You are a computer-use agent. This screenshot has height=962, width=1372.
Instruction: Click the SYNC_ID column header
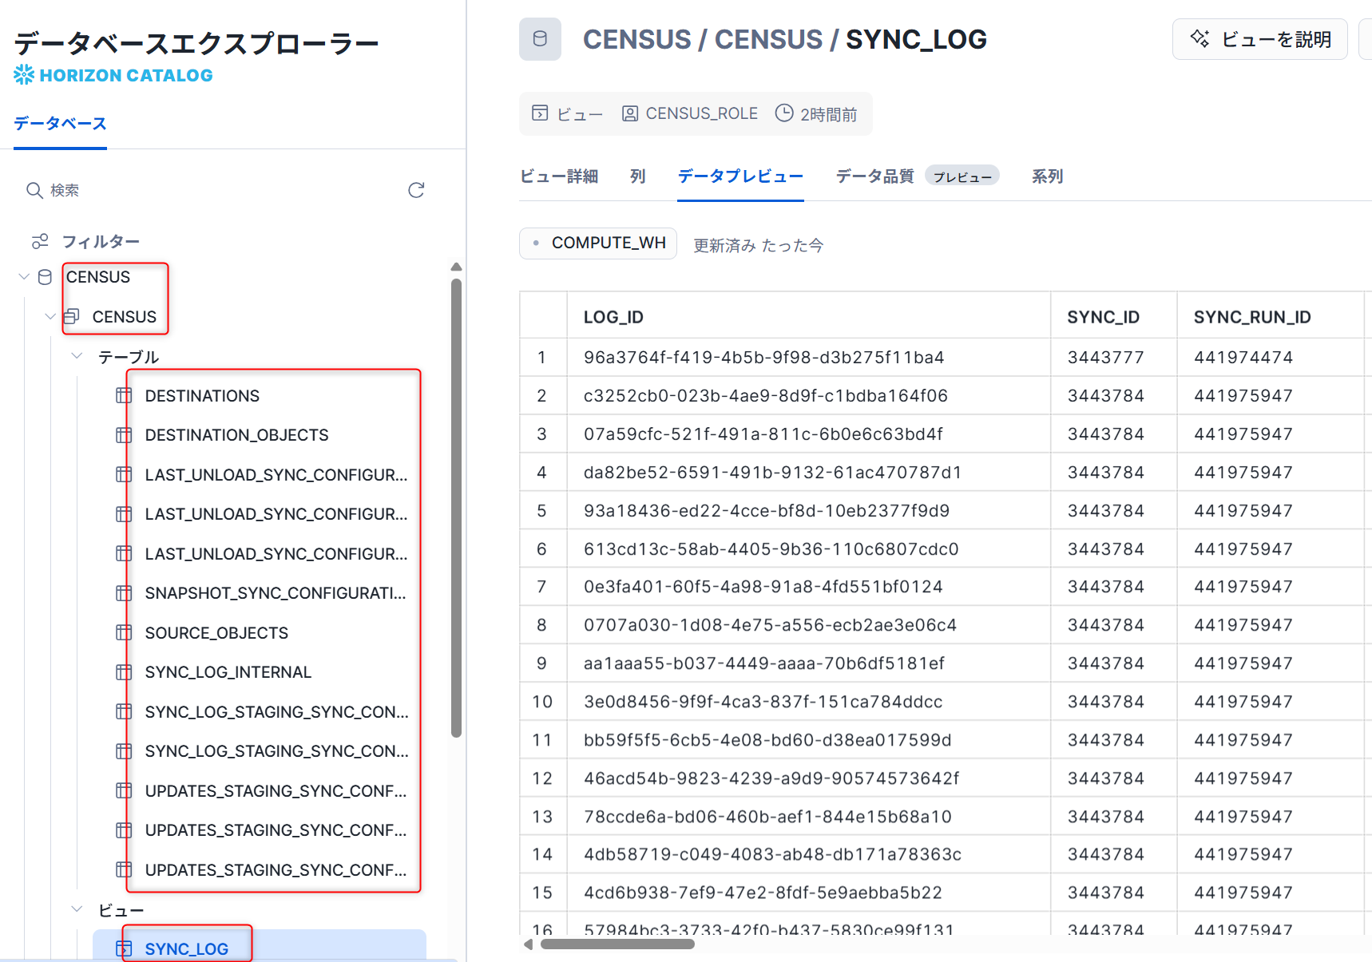tap(1103, 317)
